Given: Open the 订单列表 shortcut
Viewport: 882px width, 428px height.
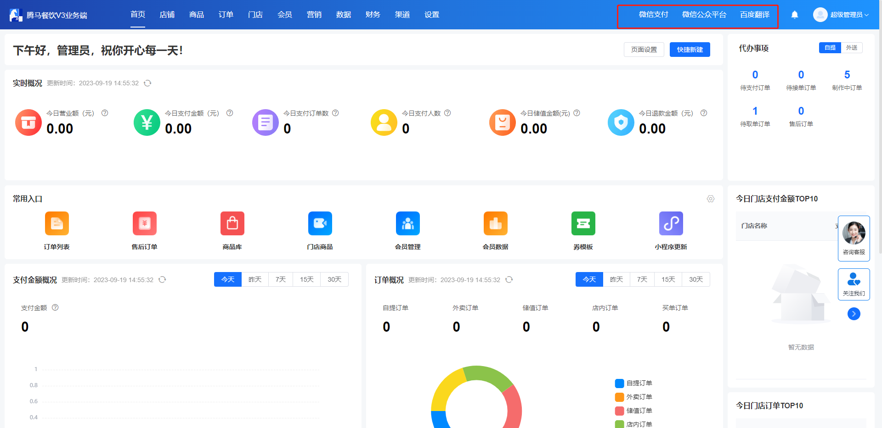Looking at the screenshot, I should point(57,231).
